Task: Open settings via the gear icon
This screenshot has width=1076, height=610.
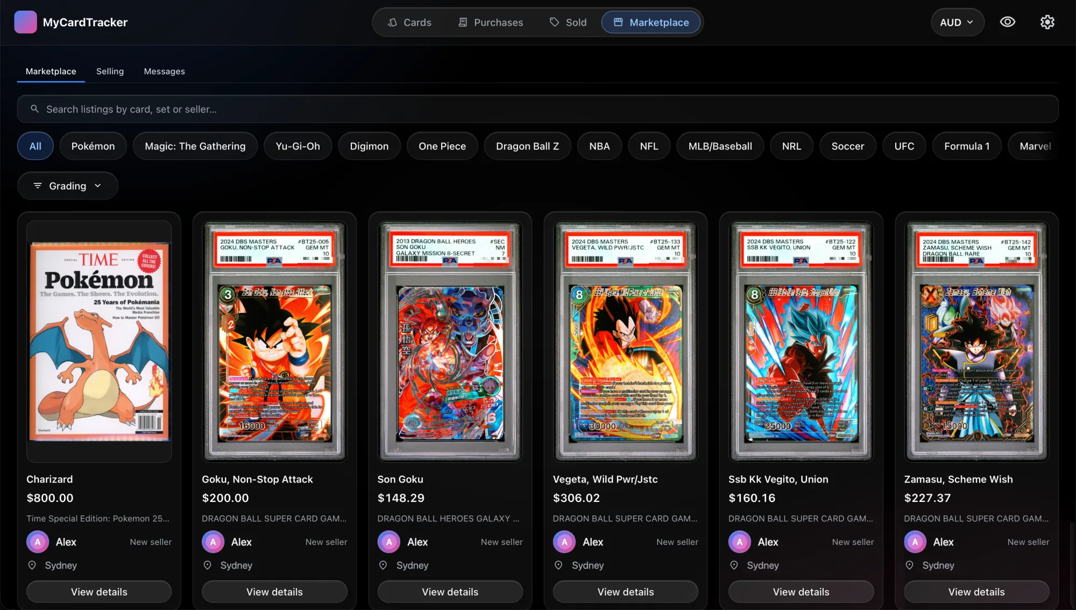Action: click(x=1047, y=22)
